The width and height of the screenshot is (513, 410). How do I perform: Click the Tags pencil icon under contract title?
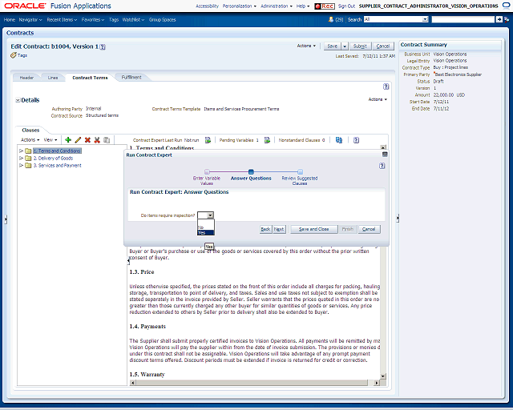click(14, 55)
